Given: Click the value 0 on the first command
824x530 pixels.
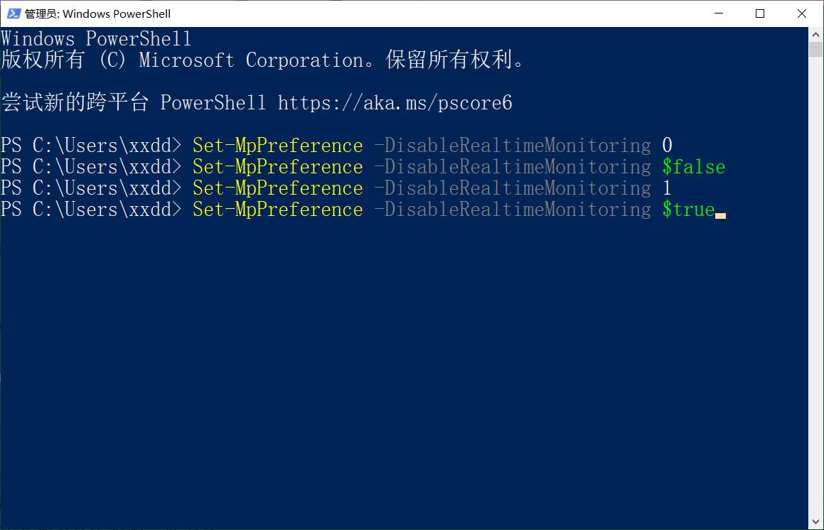Looking at the screenshot, I should tap(667, 145).
